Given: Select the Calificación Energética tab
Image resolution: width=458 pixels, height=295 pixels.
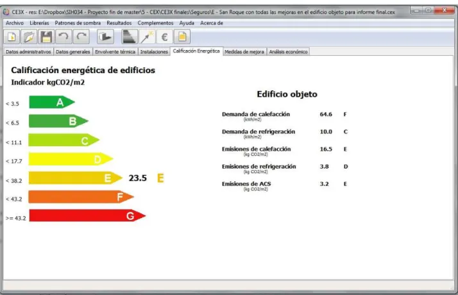Looking at the screenshot, I should click(196, 51).
